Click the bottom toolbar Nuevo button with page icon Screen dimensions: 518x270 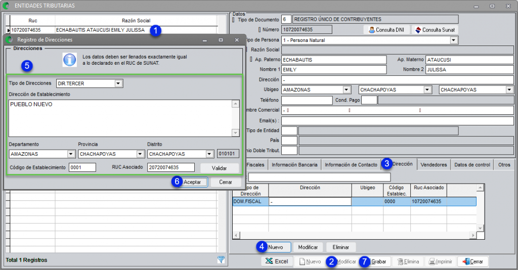(310, 261)
